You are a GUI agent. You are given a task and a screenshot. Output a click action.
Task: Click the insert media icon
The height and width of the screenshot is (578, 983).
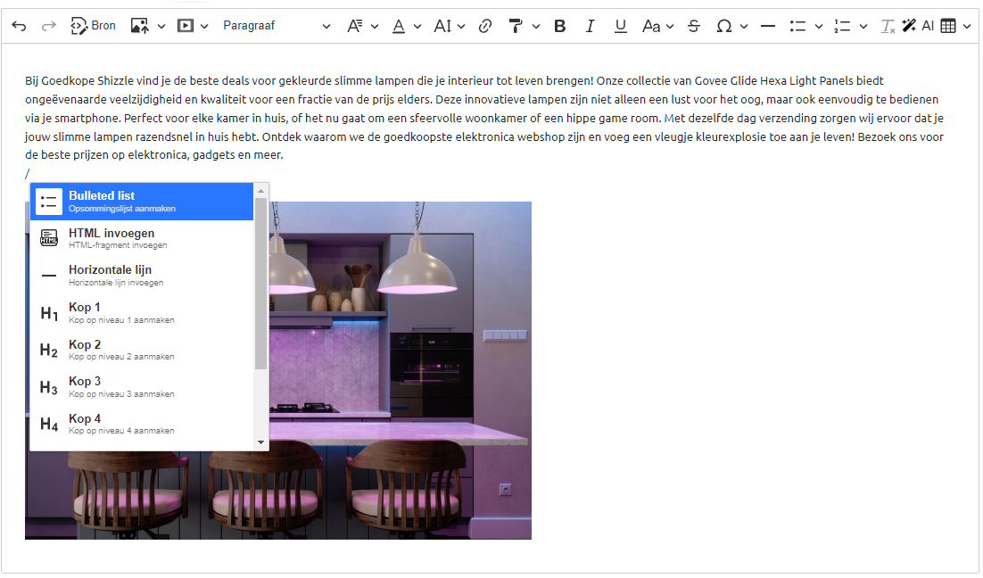click(185, 26)
